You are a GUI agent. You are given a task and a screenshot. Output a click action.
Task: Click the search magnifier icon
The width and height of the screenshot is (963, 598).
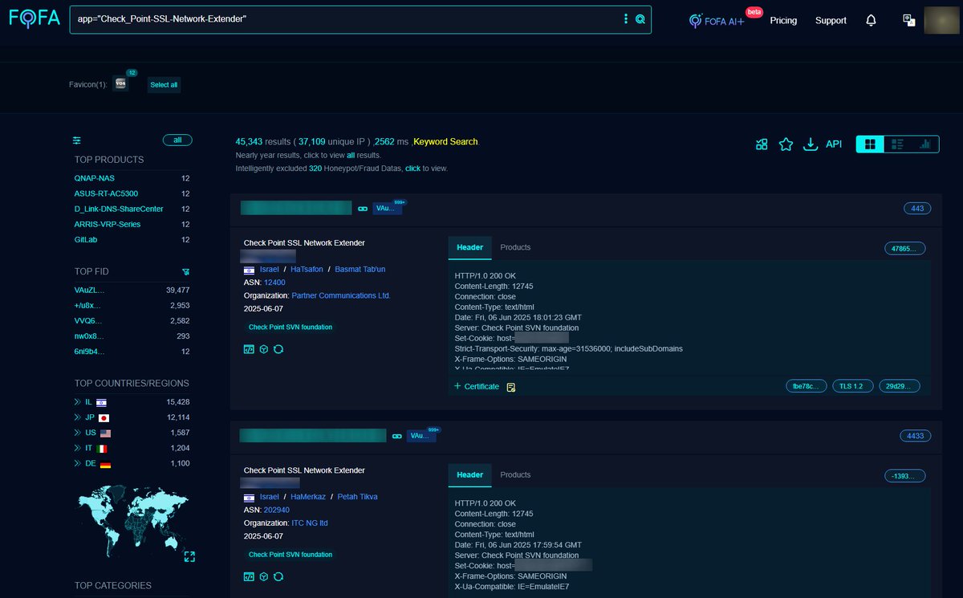640,19
